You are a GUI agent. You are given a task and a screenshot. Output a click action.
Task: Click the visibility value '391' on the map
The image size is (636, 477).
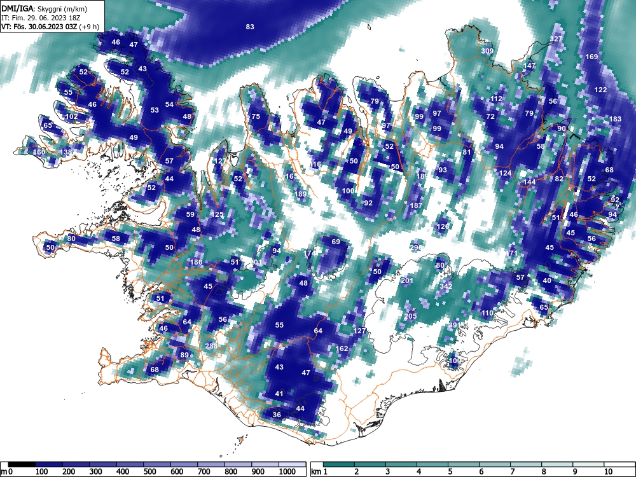(x=455, y=325)
